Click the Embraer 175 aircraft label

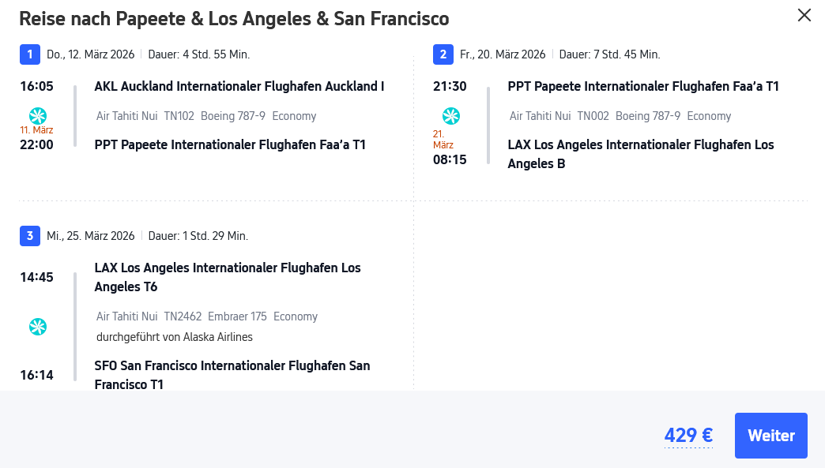pyautogui.click(x=237, y=316)
